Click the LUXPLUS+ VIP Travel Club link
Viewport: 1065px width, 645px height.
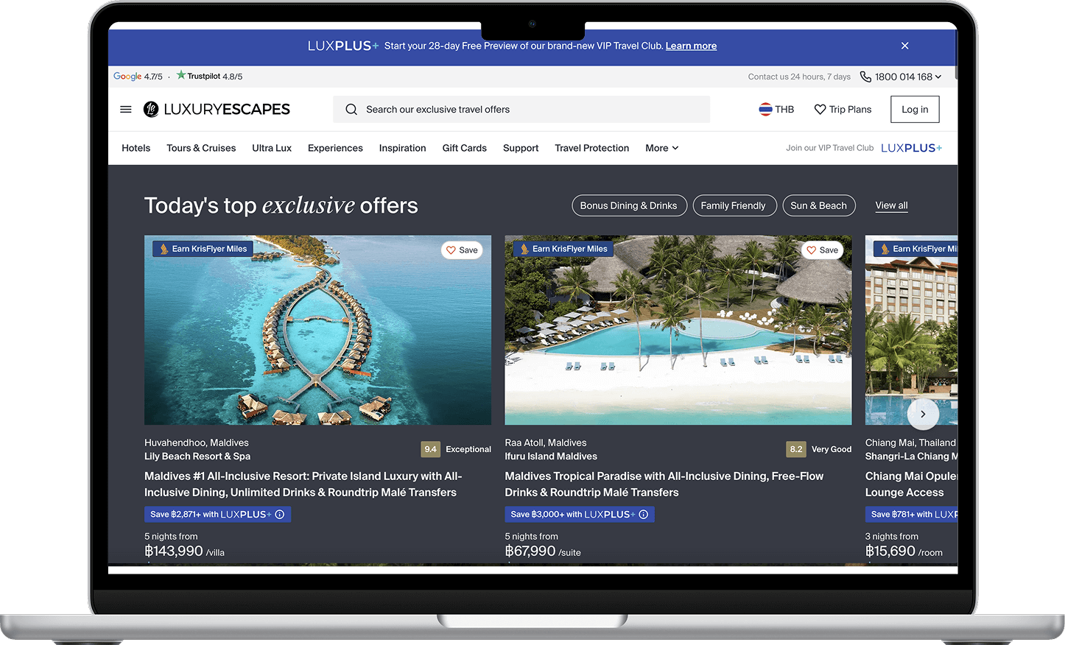coord(911,148)
